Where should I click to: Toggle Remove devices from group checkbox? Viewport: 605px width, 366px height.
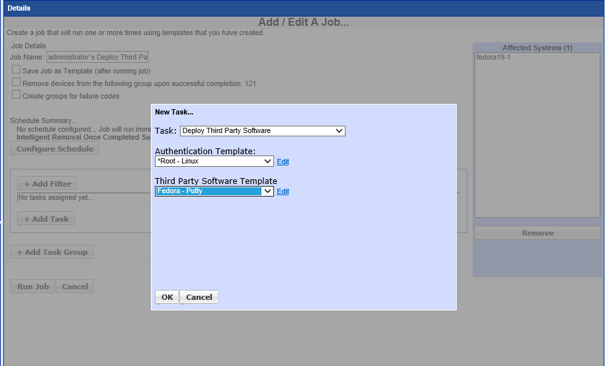tap(17, 83)
